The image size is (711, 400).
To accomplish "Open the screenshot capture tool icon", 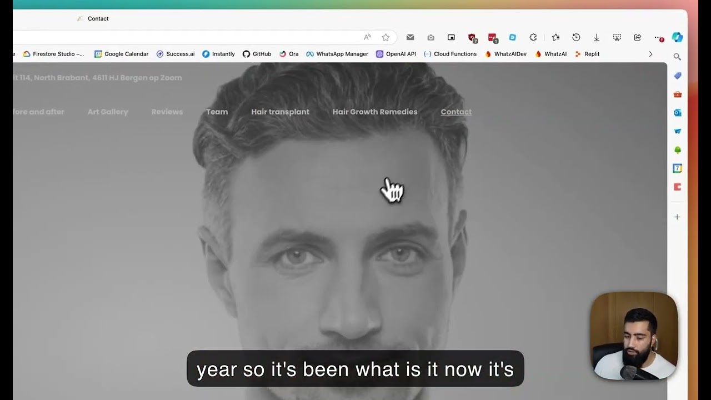I will coord(617,37).
